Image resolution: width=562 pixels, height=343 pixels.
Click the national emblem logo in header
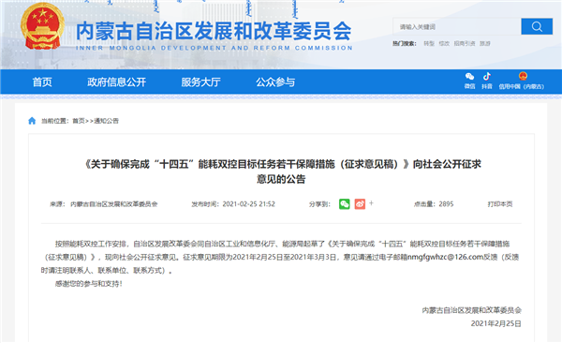pos(42,26)
